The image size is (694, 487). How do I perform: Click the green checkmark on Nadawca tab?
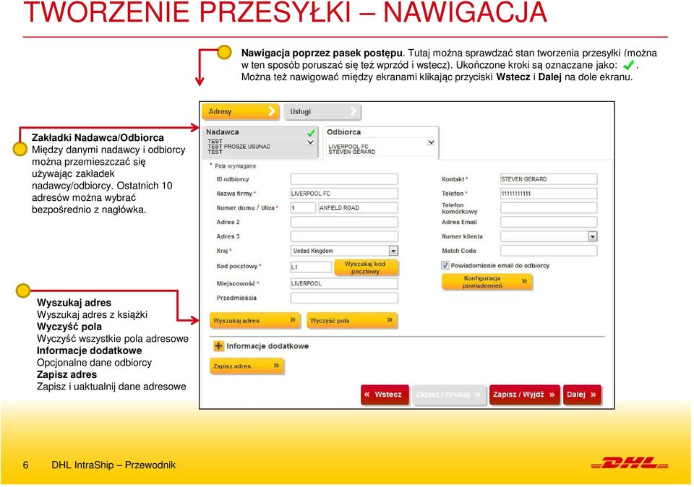311,133
